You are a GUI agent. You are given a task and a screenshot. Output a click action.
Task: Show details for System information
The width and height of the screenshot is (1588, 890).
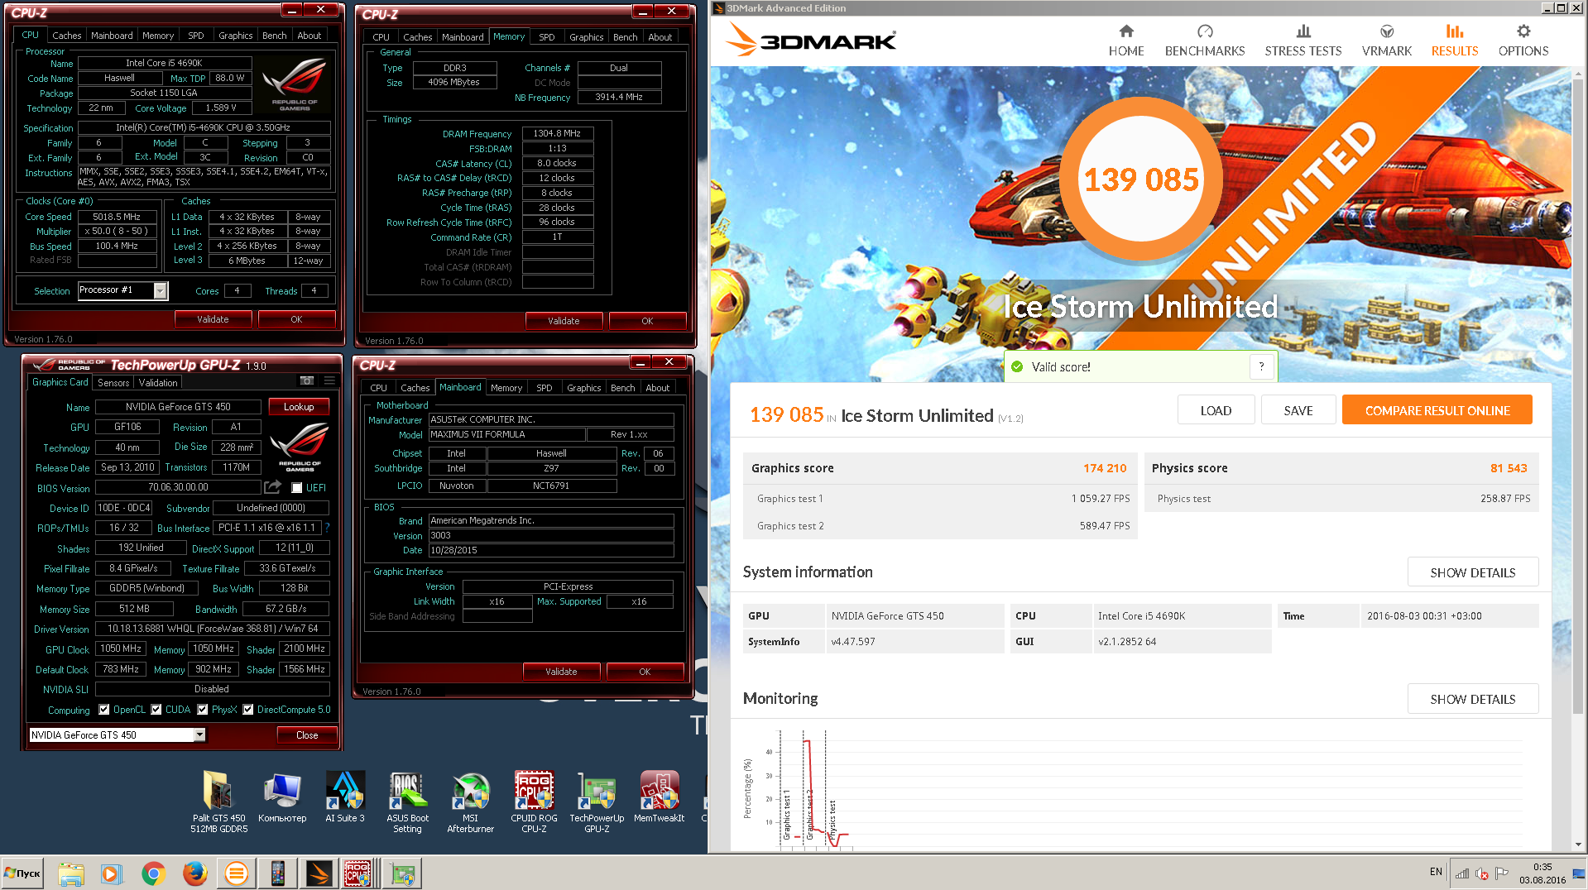pos(1473,572)
